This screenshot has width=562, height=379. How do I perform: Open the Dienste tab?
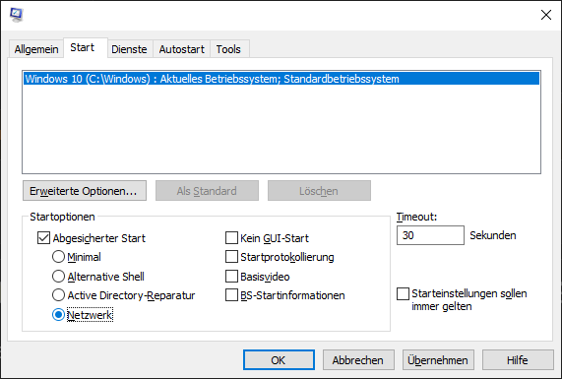click(x=129, y=49)
